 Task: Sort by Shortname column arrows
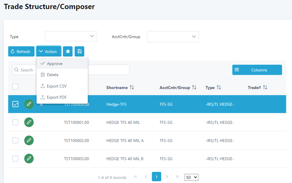tap(132, 88)
